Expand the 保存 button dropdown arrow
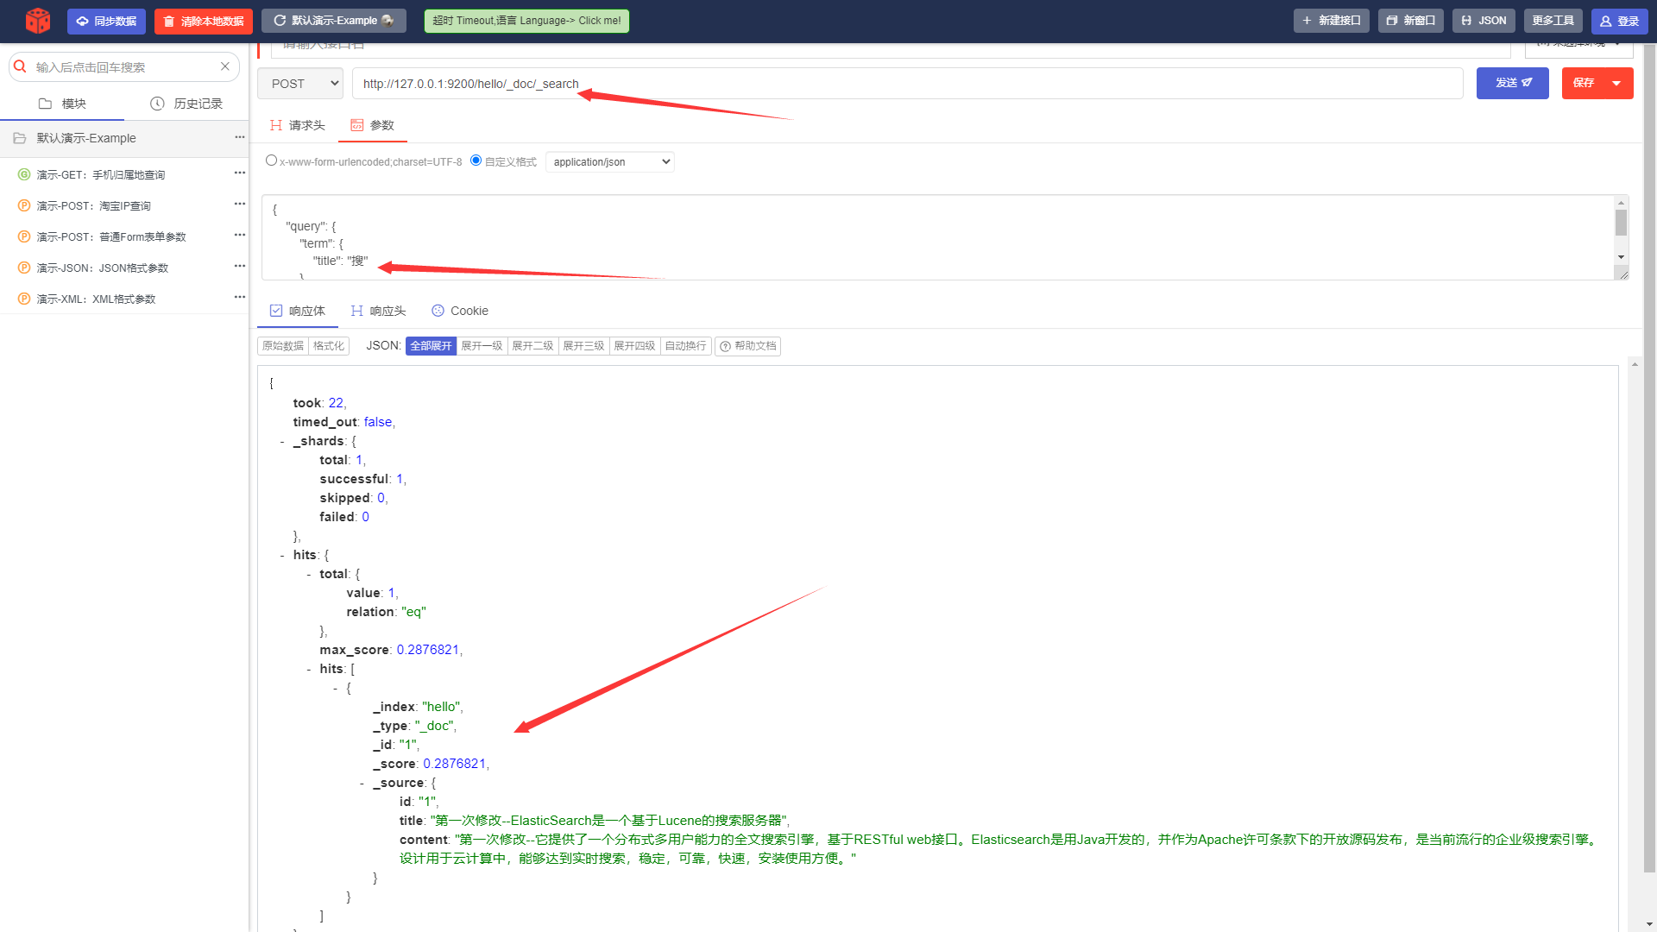Viewport: 1657px width, 932px height. click(1616, 84)
